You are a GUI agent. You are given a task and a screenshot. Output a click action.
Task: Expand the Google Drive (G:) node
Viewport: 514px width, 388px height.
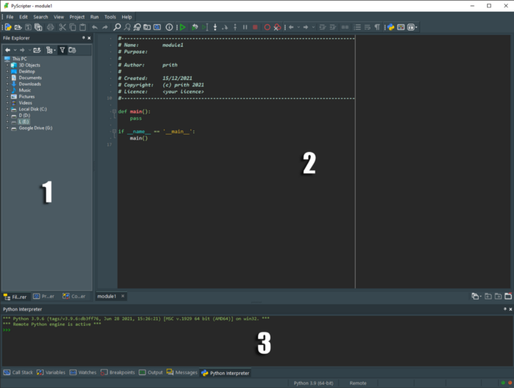point(7,128)
